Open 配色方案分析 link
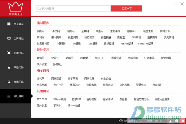This screenshot has width=186, height=124. (141, 99)
